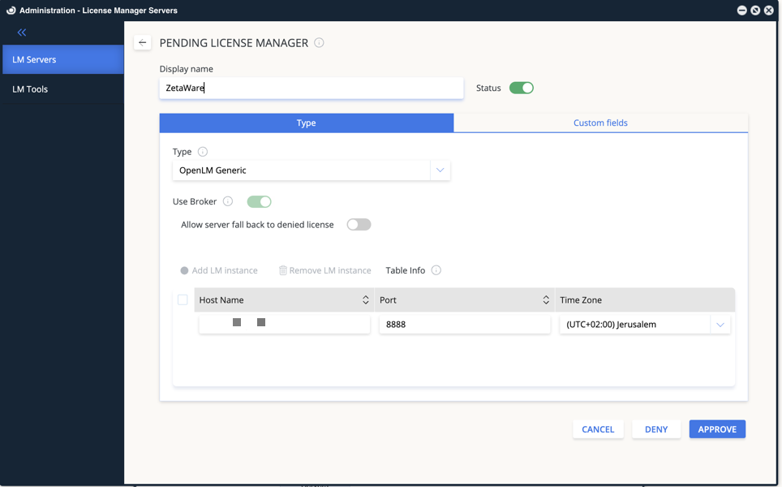Switch to the Custom fields tab
The height and width of the screenshot is (487, 782).
click(600, 123)
